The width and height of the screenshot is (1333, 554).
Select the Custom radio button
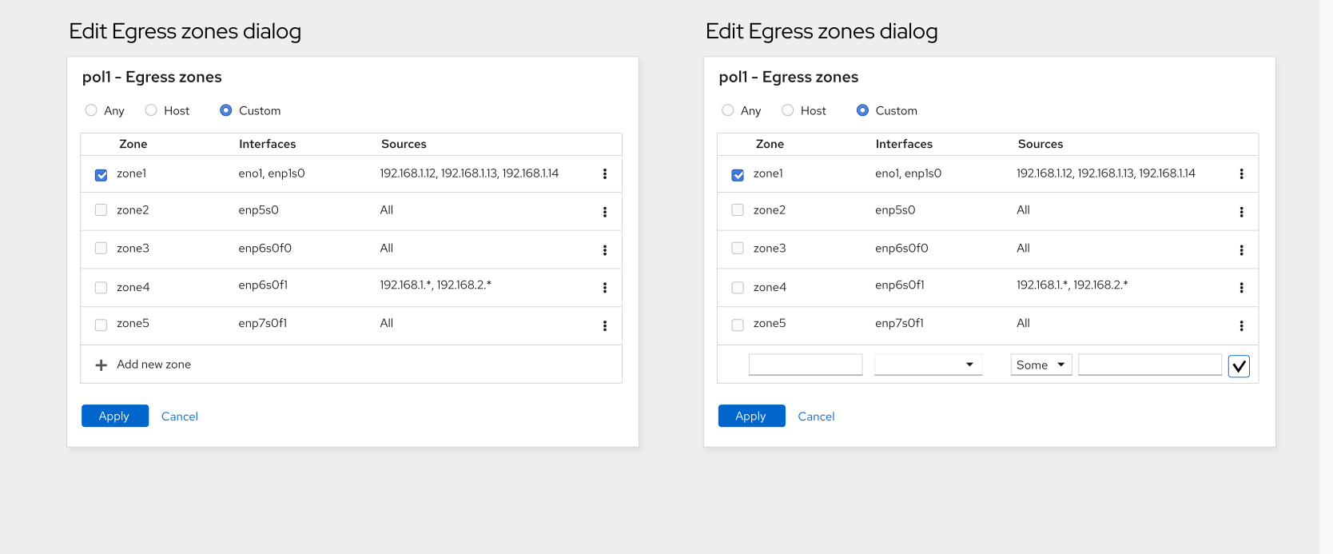click(x=226, y=110)
